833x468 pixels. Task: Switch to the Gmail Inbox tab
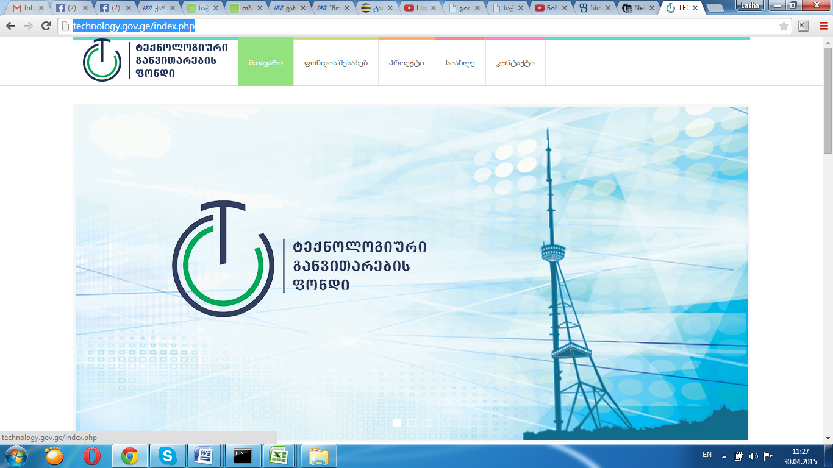(28, 9)
